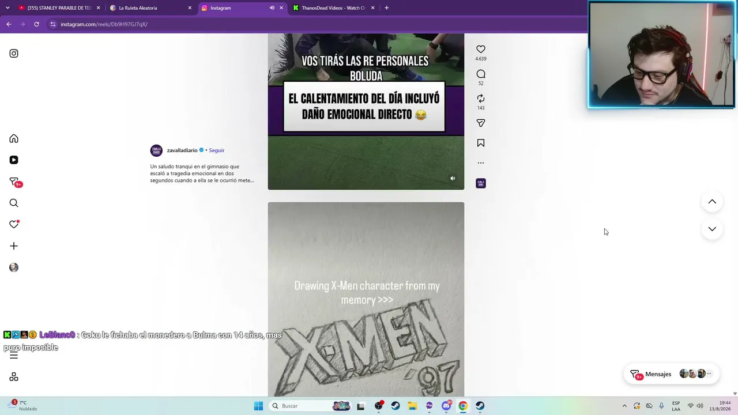The height and width of the screenshot is (415, 738).
Task: Show hidden system tray icons
Action: click(x=624, y=406)
